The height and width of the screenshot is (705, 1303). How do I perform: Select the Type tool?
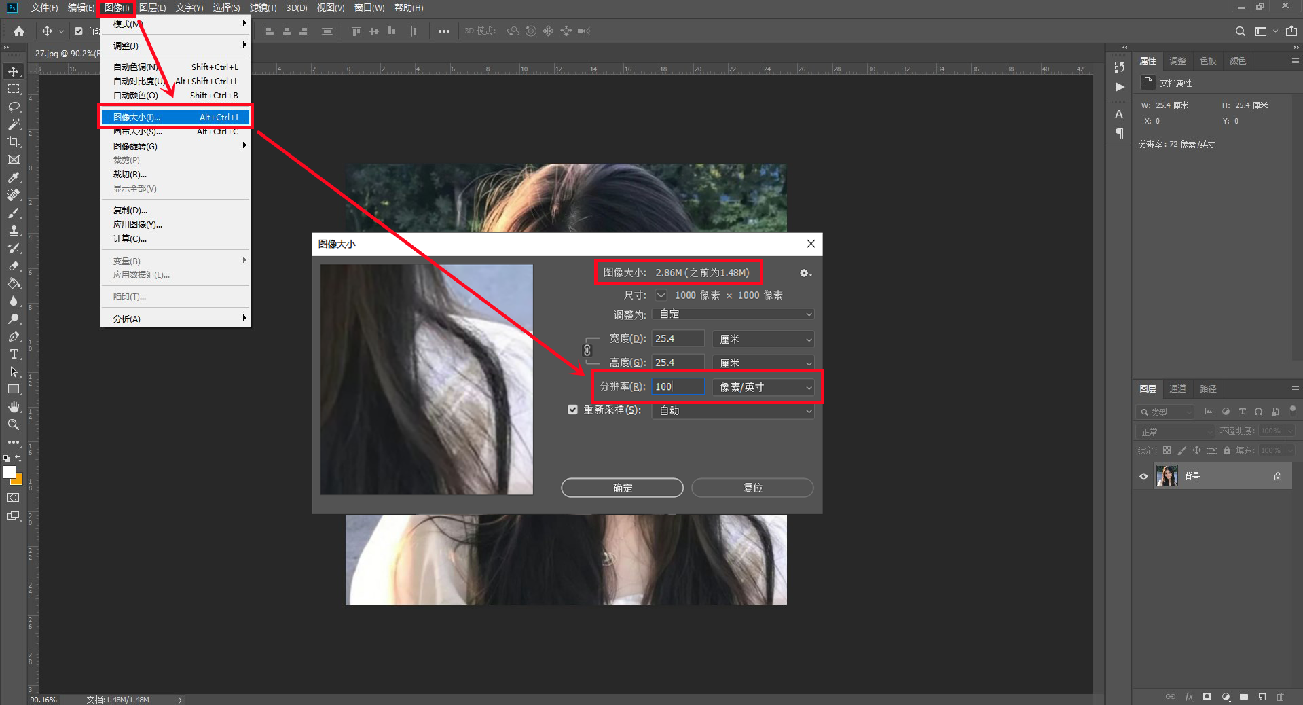[14, 354]
